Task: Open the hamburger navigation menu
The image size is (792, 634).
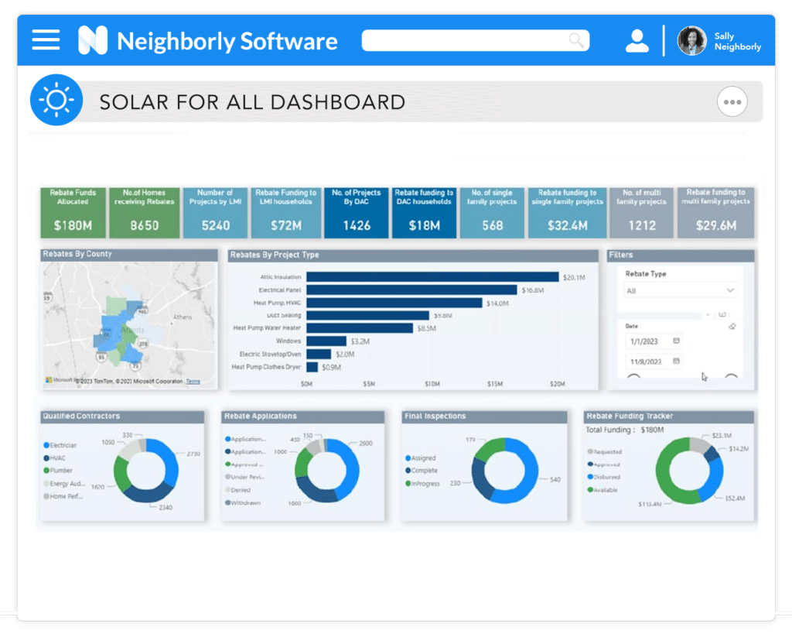Action: pos(46,39)
